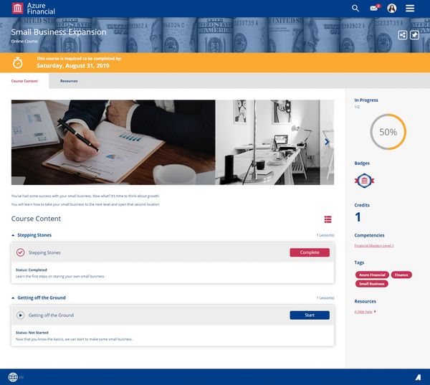The image size is (430, 385).
Task: Click the completed checkmark icon for Stepping Stones
Action: [20, 252]
